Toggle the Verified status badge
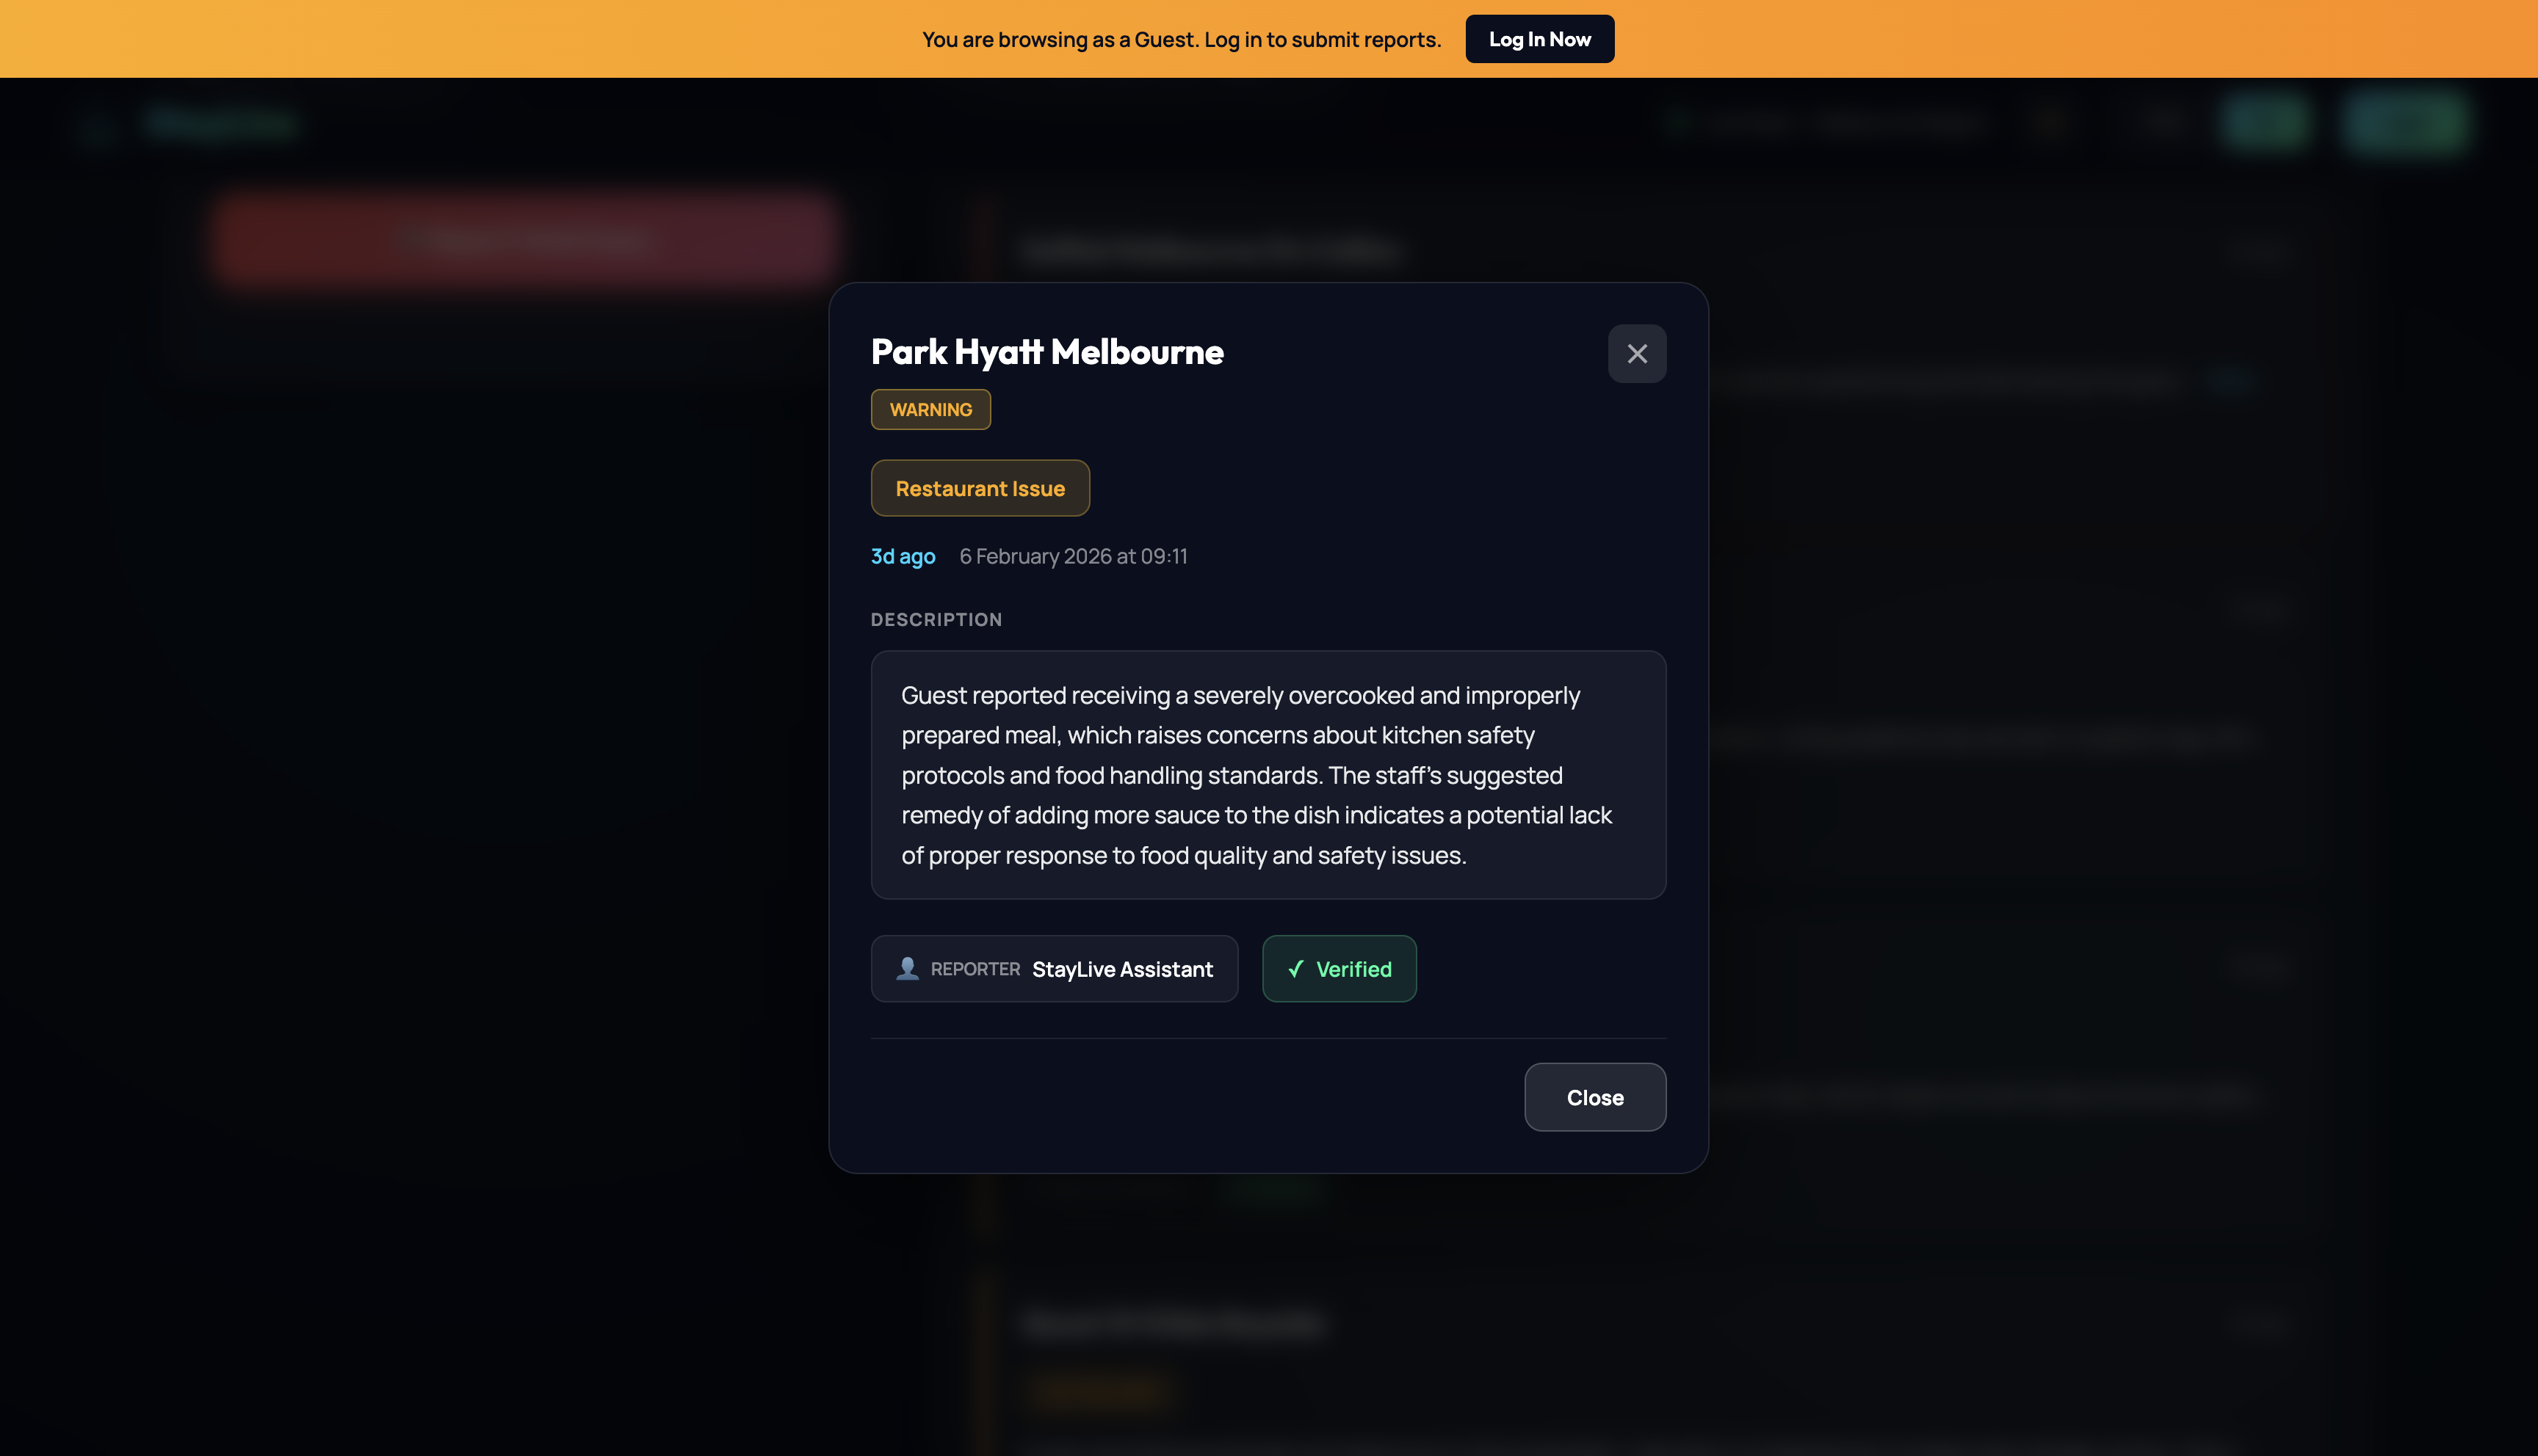Image resolution: width=2538 pixels, height=1456 pixels. click(x=1339, y=968)
